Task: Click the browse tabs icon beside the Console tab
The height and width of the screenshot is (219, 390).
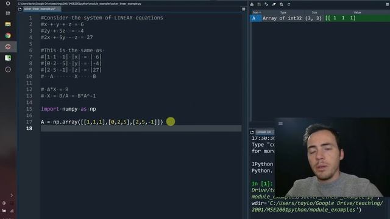Action: [x=252, y=132]
